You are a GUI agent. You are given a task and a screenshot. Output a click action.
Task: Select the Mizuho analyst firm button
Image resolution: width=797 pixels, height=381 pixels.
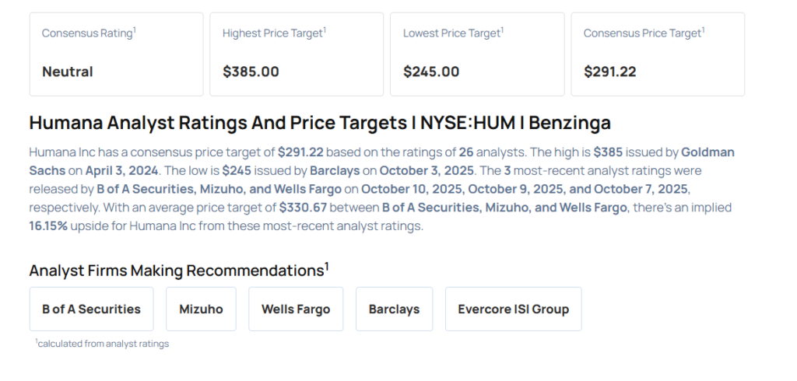201,309
